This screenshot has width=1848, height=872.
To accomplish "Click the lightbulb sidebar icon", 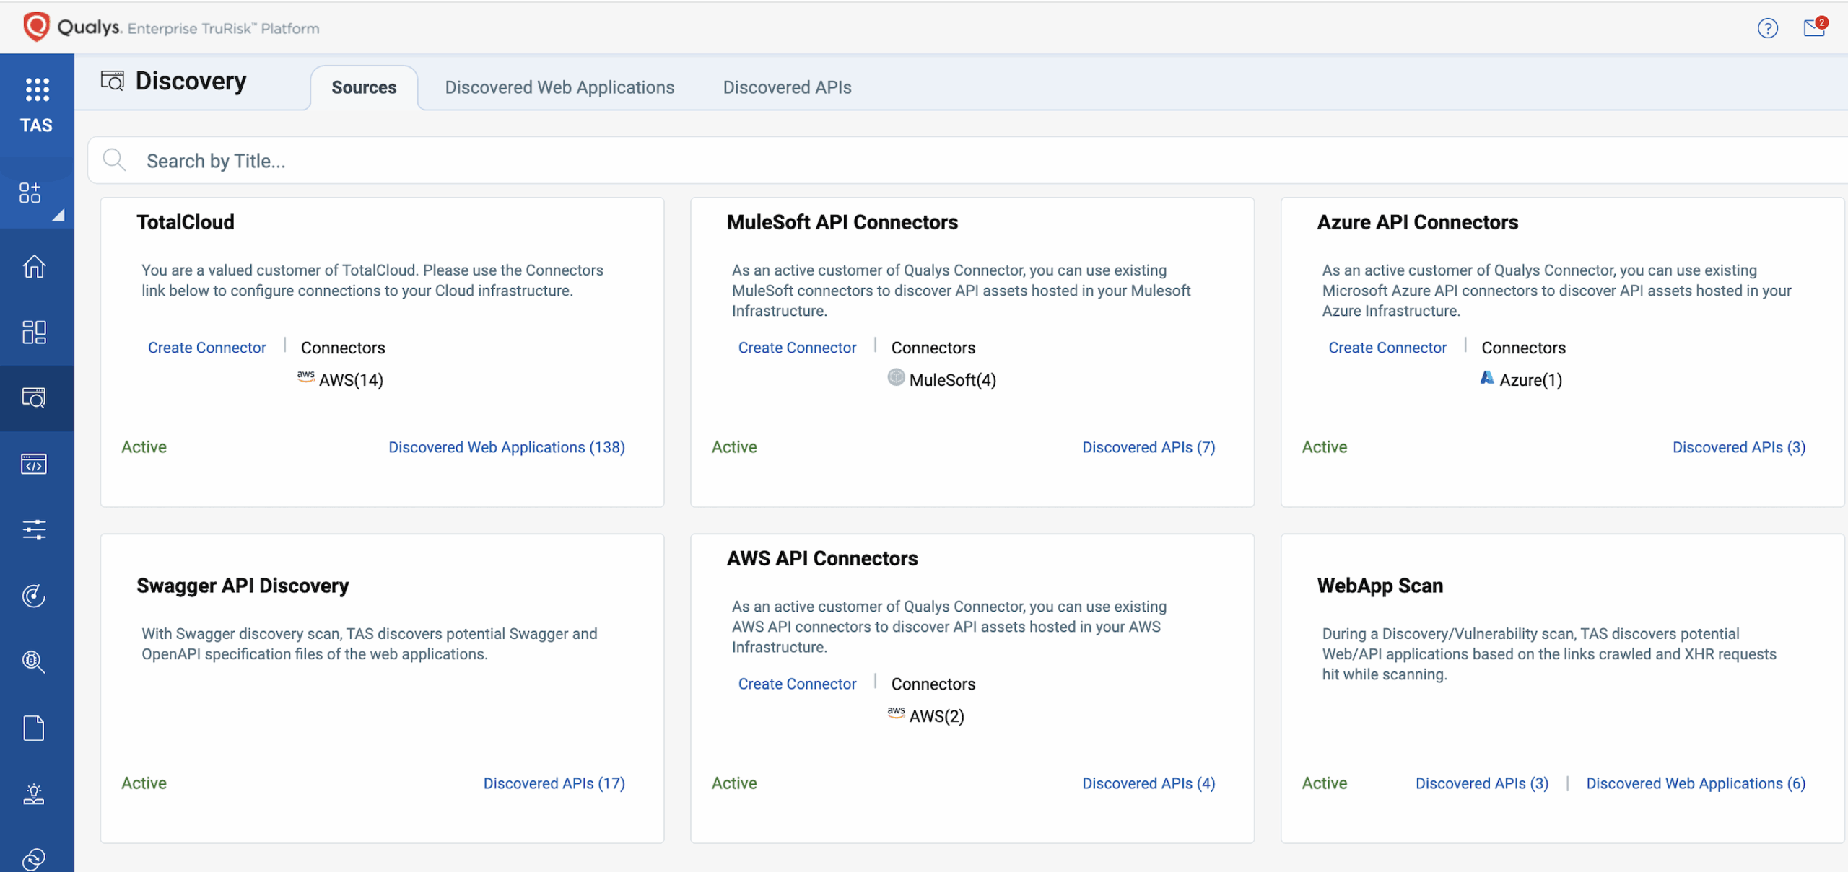I will pyautogui.click(x=34, y=794).
